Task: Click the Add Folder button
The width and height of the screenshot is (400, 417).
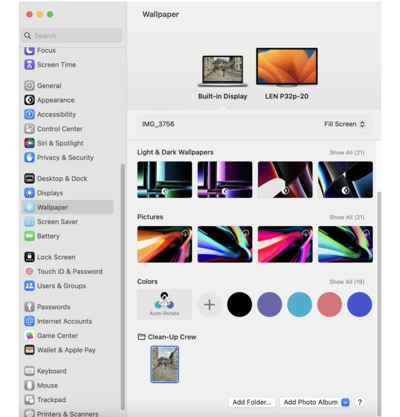Action: 252,402
